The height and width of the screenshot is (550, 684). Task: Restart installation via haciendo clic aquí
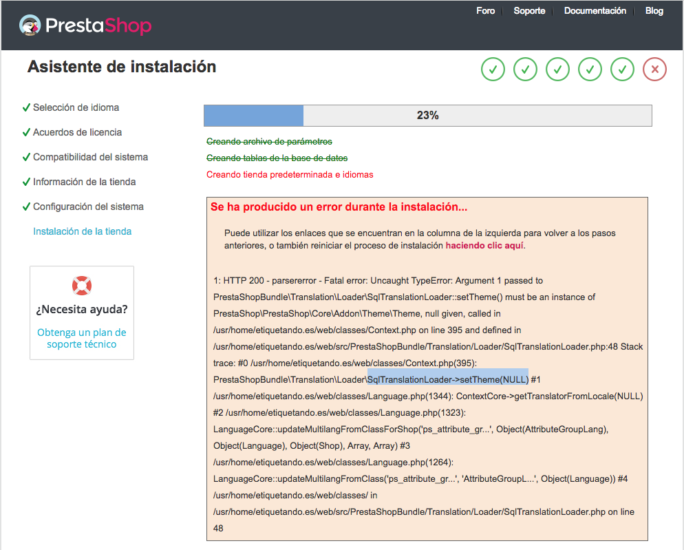484,245
